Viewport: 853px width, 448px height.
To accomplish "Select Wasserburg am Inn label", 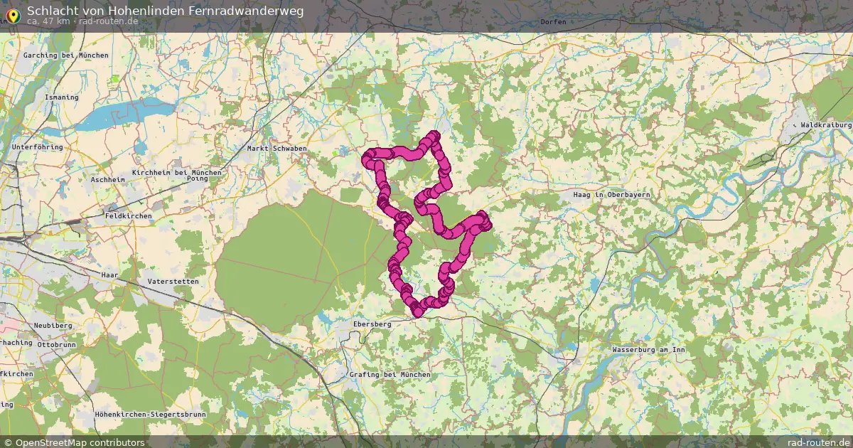I will (x=648, y=350).
